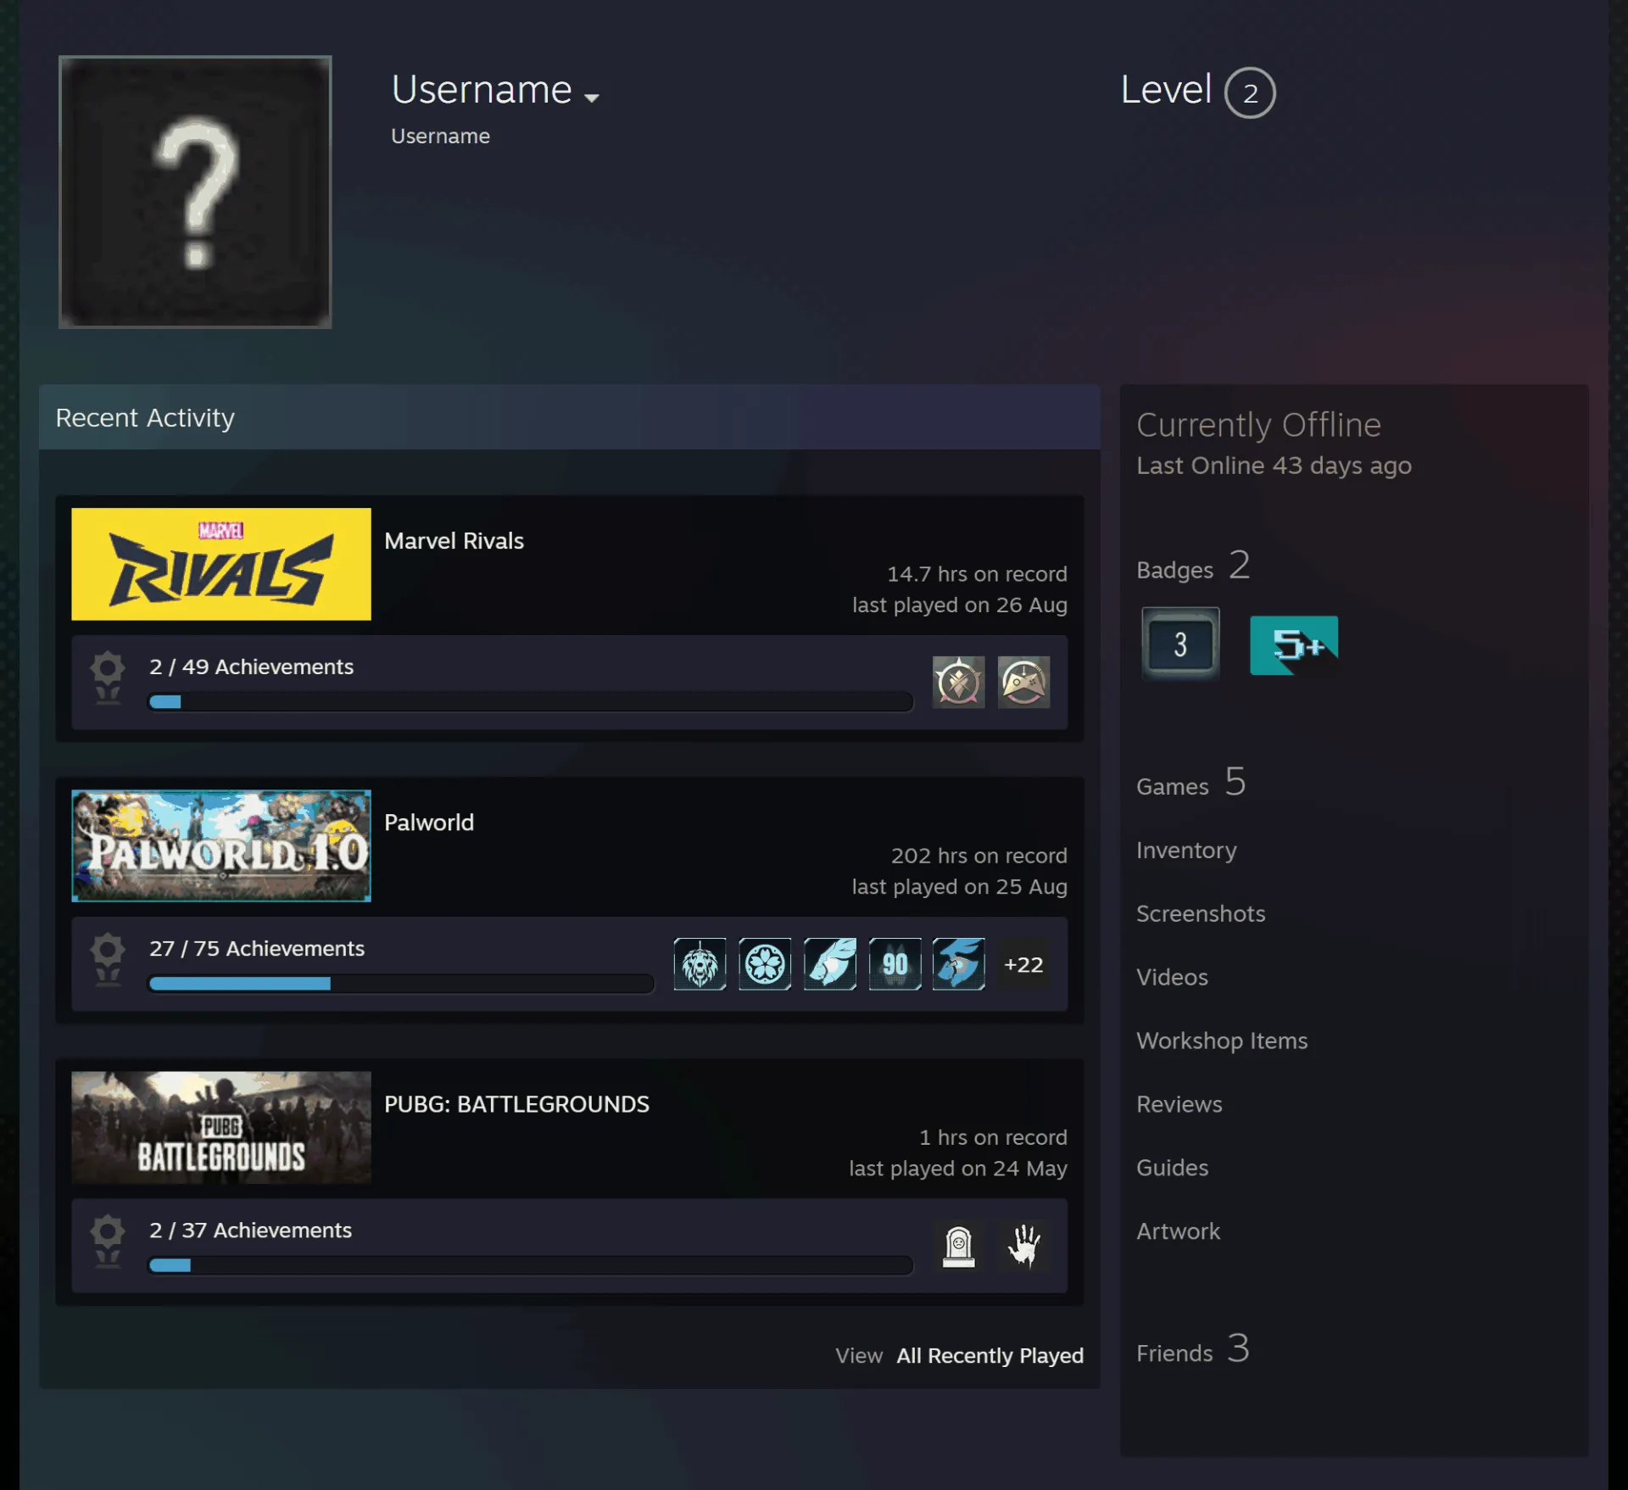Click the controller achievement icon in Marvel Rivals

tap(1023, 682)
